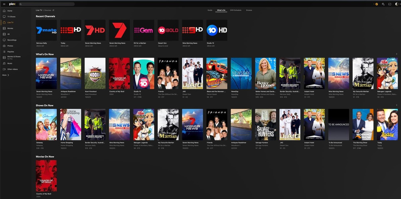
Task: Open the activity indicator icon
Action: (376, 4)
